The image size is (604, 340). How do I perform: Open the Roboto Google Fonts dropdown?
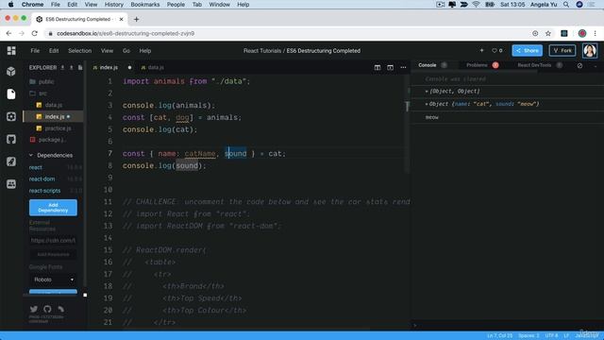pos(53,280)
